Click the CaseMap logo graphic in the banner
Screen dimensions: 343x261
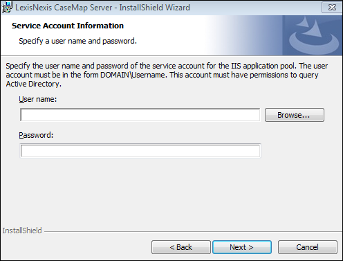[x=313, y=35]
